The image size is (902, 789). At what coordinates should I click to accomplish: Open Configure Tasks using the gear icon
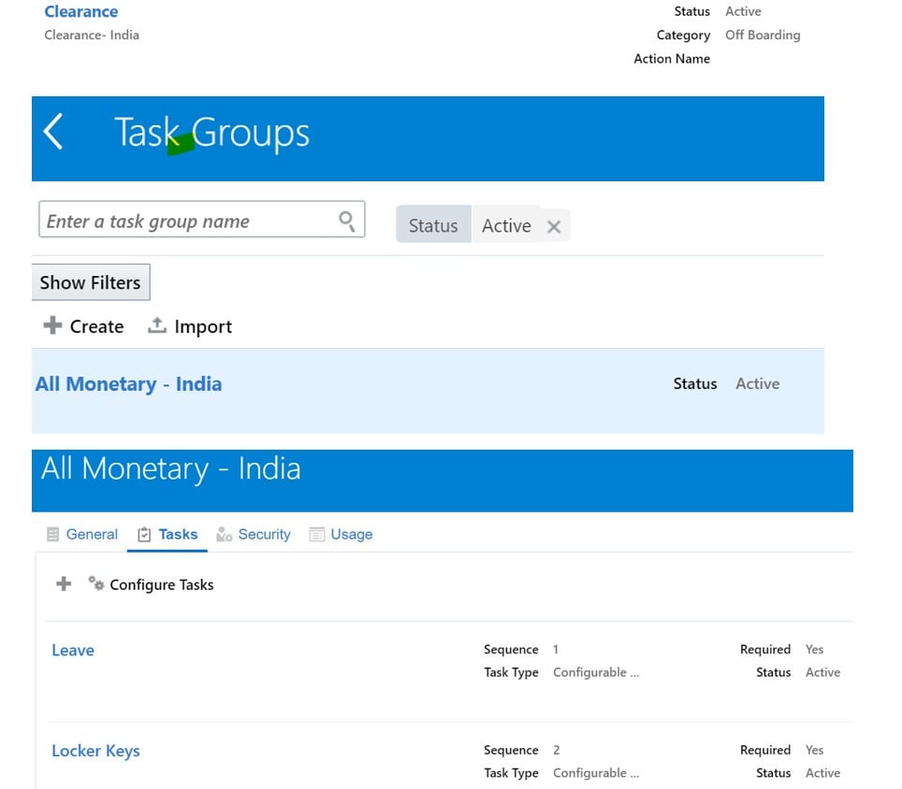[x=95, y=583]
